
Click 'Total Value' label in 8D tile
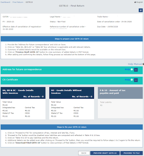(56, 102)
